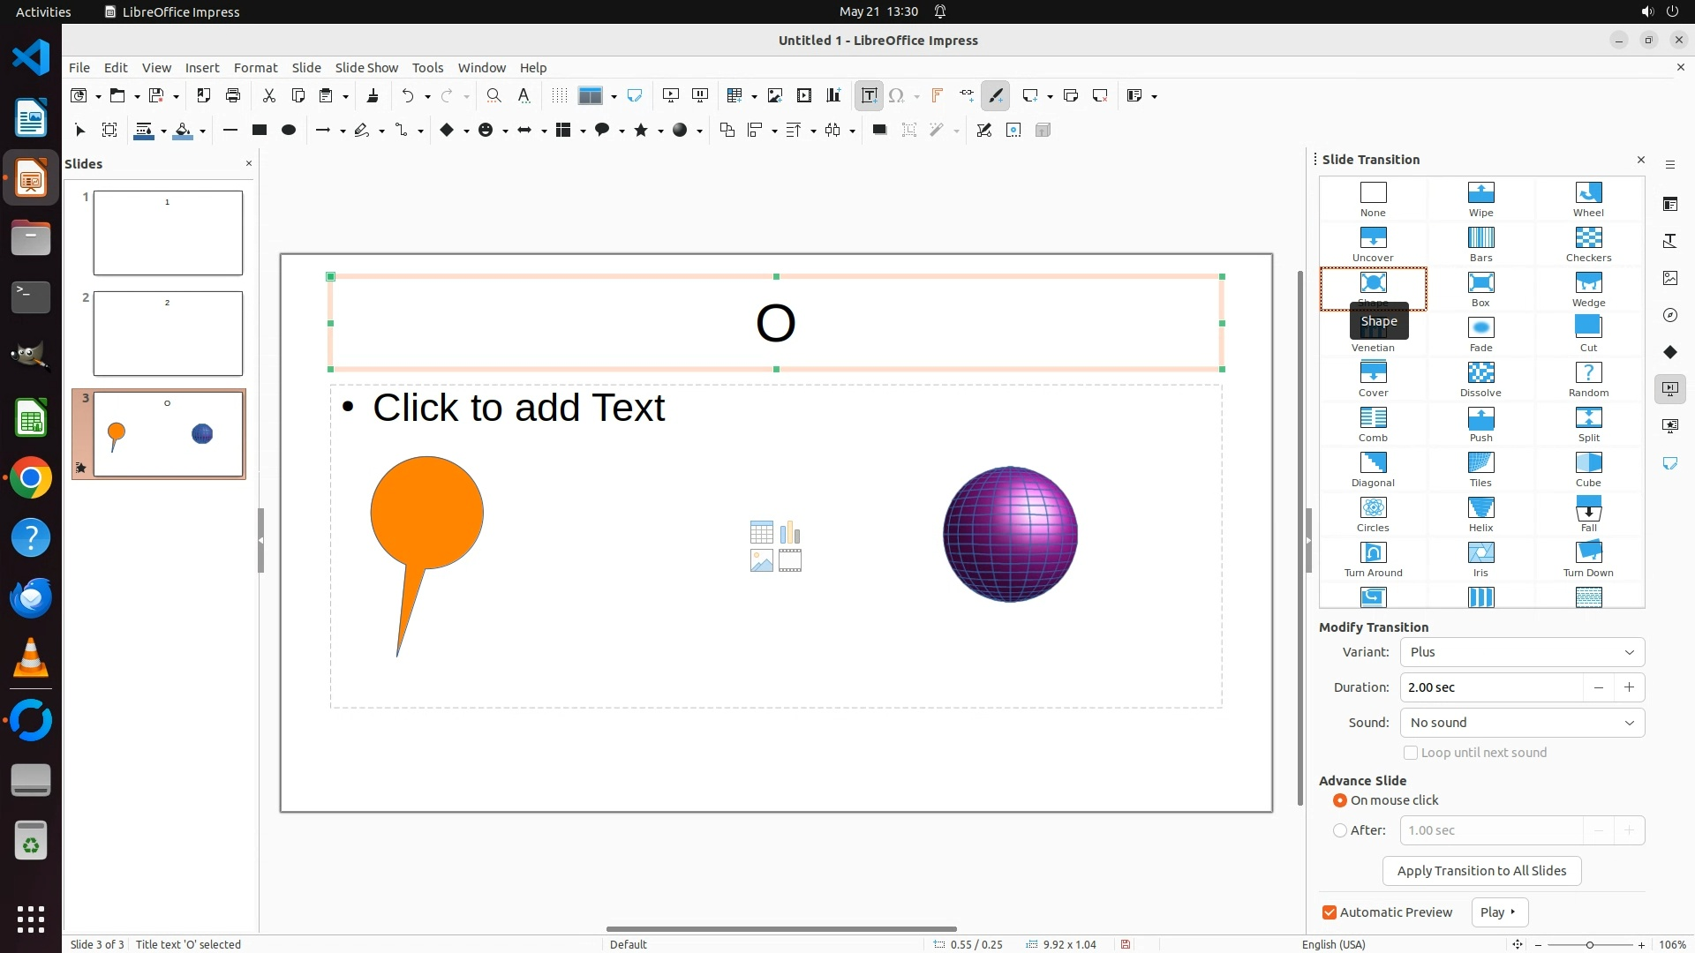The image size is (1695, 953).
Task: Open the Format menu
Action: 255,67
